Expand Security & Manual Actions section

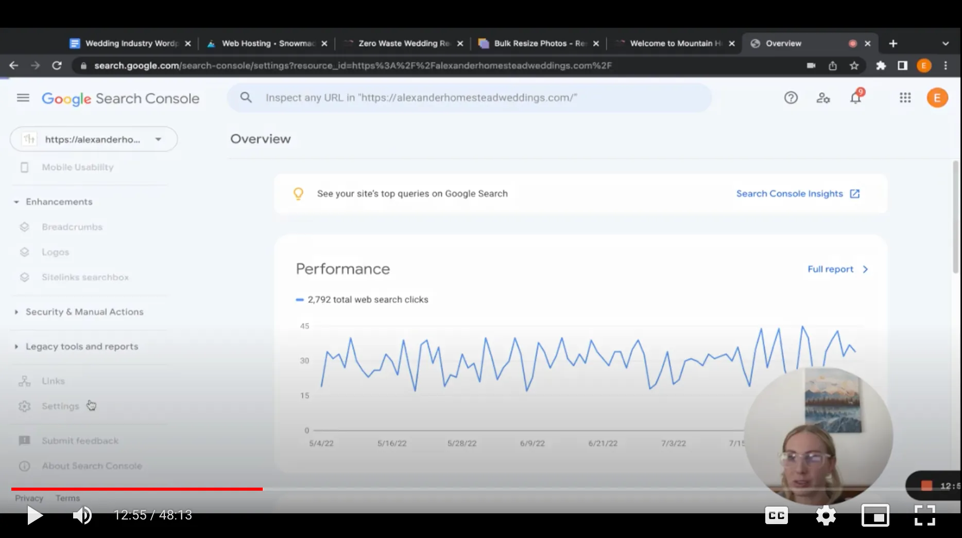(x=16, y=312)
